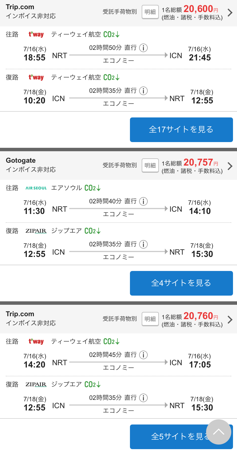Open 明細 for the 20,760円 fare

coord(150,319)
